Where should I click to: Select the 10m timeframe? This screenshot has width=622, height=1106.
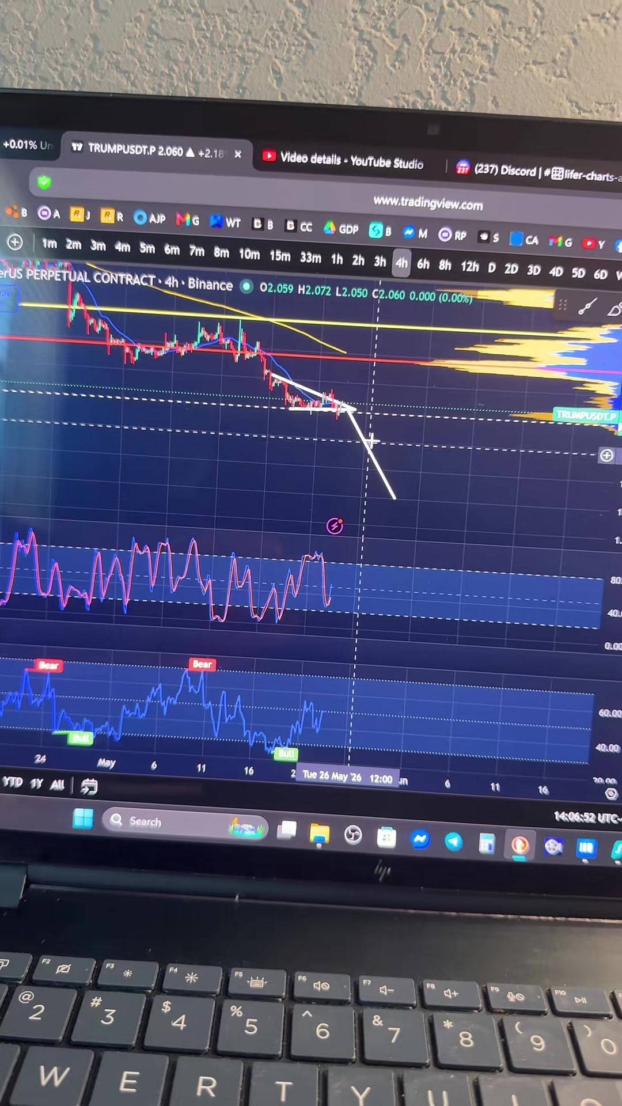pos(249,253)
